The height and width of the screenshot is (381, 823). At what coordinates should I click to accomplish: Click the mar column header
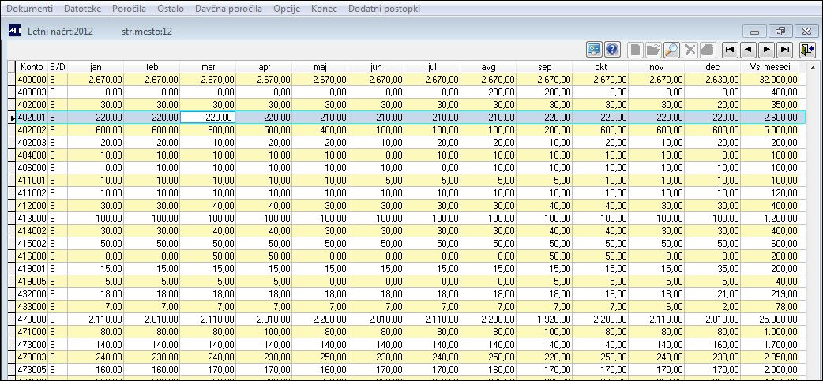208,67
